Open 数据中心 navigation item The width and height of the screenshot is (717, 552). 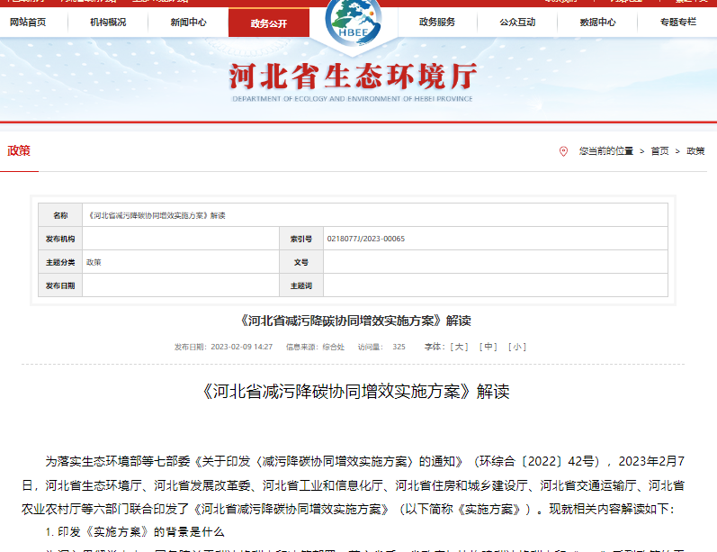[x=597, y=22]
